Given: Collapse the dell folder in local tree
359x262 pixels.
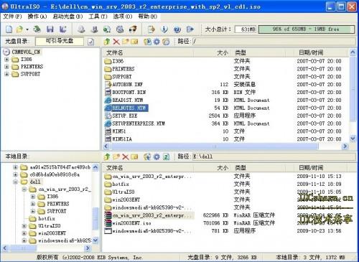Looking at the screenshot, I should (x=15, y=182).
